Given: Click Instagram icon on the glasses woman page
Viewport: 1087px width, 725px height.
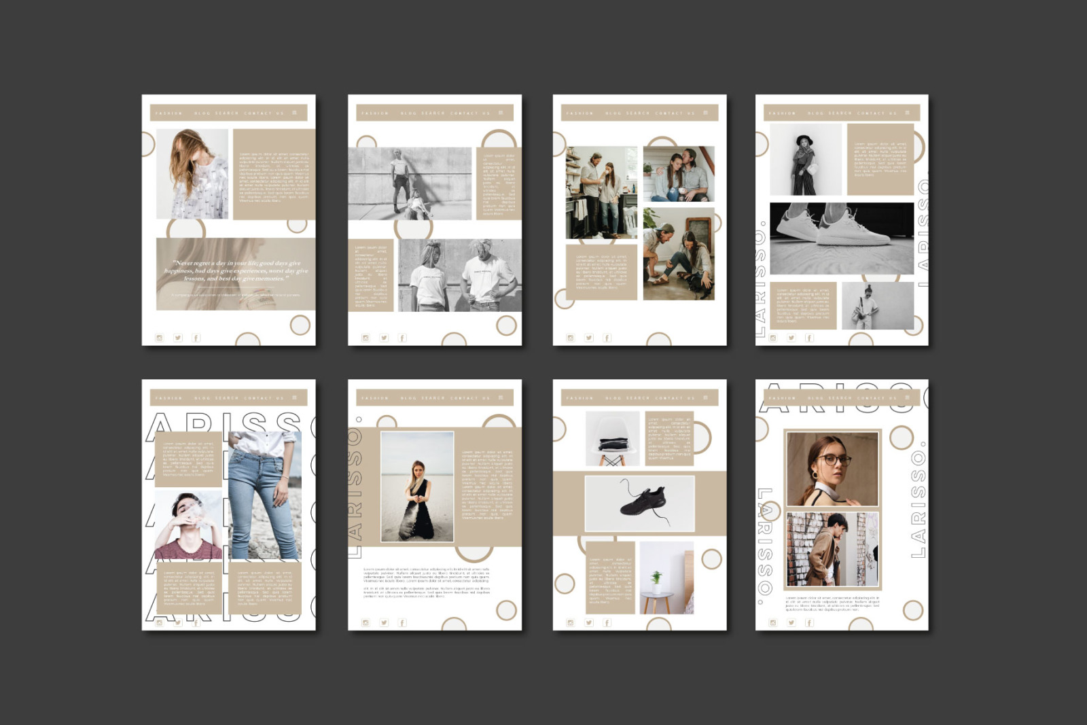Looking at the screenshot, I should pyautogui.click(x=772, y=622).
